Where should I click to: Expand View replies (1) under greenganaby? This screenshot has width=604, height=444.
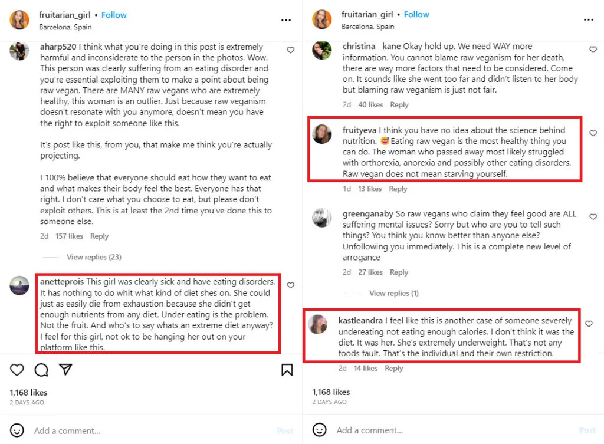point(393,293)
